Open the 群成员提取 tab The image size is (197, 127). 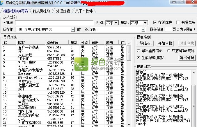(x=41, y=11)
